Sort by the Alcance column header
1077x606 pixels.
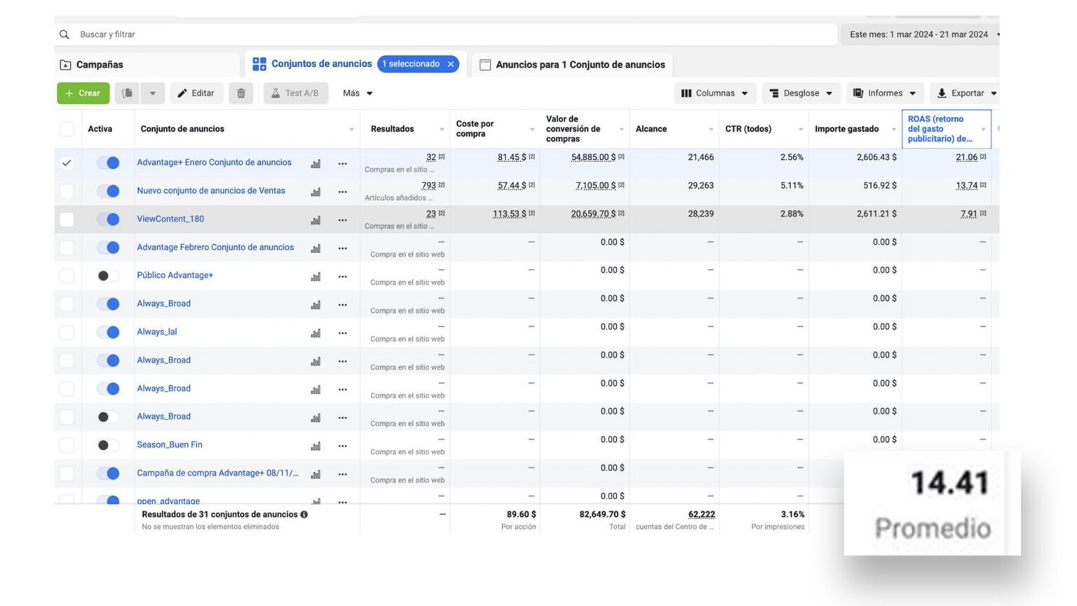(x=651, y=129)
